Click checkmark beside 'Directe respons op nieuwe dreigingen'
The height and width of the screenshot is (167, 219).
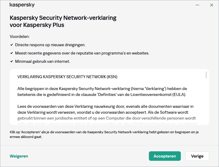(x=12, y=45)
